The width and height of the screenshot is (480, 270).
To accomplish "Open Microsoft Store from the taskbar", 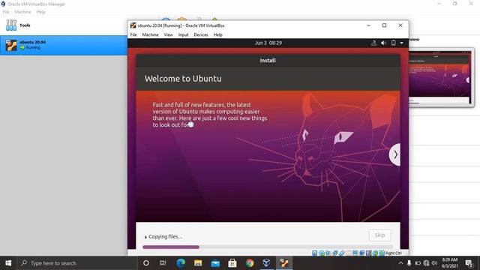I will coord(232,263).
